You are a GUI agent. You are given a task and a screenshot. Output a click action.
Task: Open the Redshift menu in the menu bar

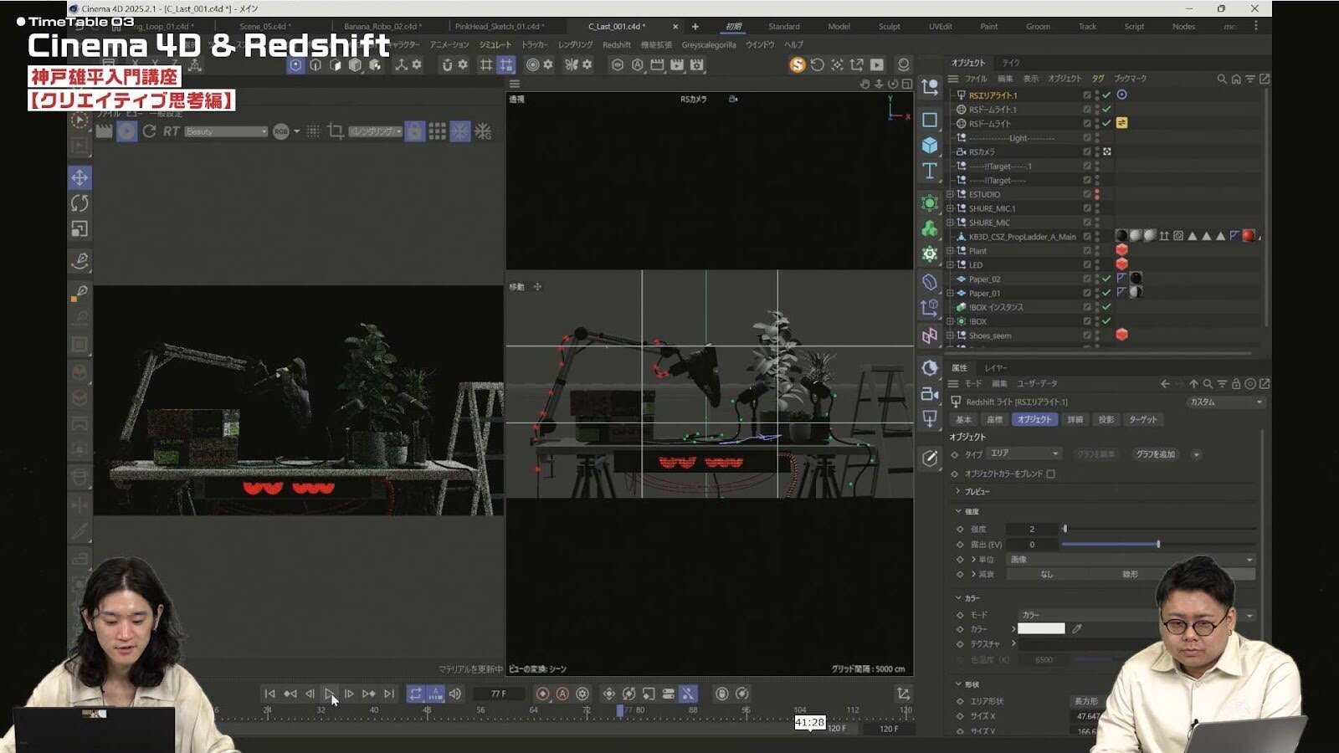[616, 44]
